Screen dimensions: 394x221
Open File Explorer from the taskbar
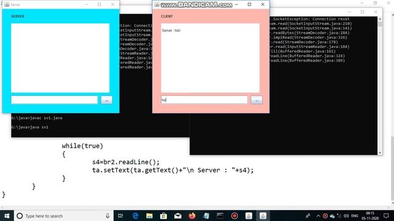coord(150,215)
